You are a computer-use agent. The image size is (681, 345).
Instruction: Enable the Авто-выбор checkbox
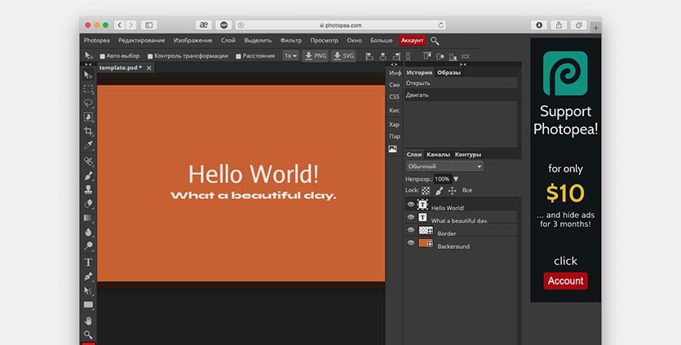pos(102,56)
